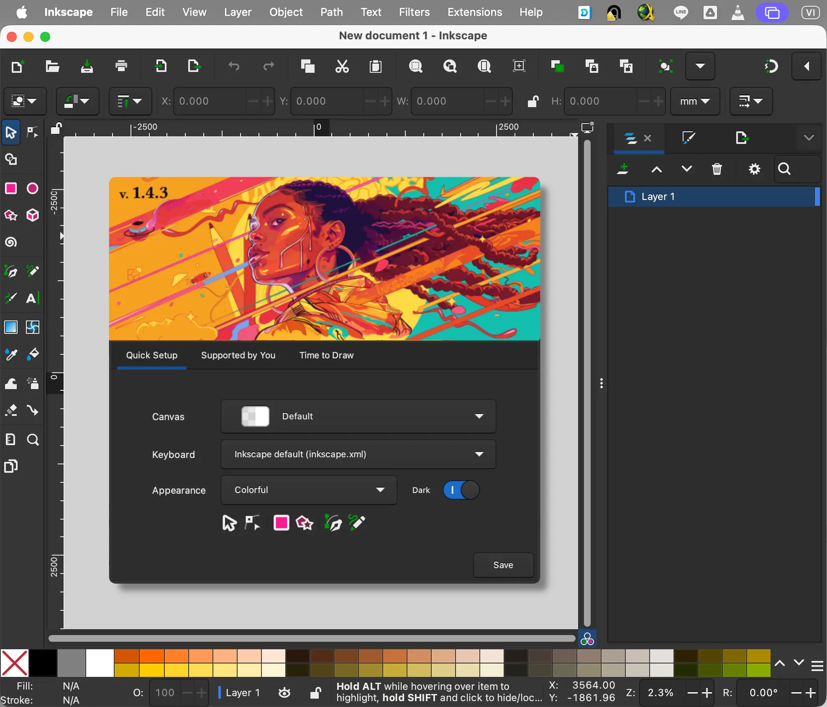The image size is (827, 707).
Task: Open the Path menu
Action: click(331, 12)
